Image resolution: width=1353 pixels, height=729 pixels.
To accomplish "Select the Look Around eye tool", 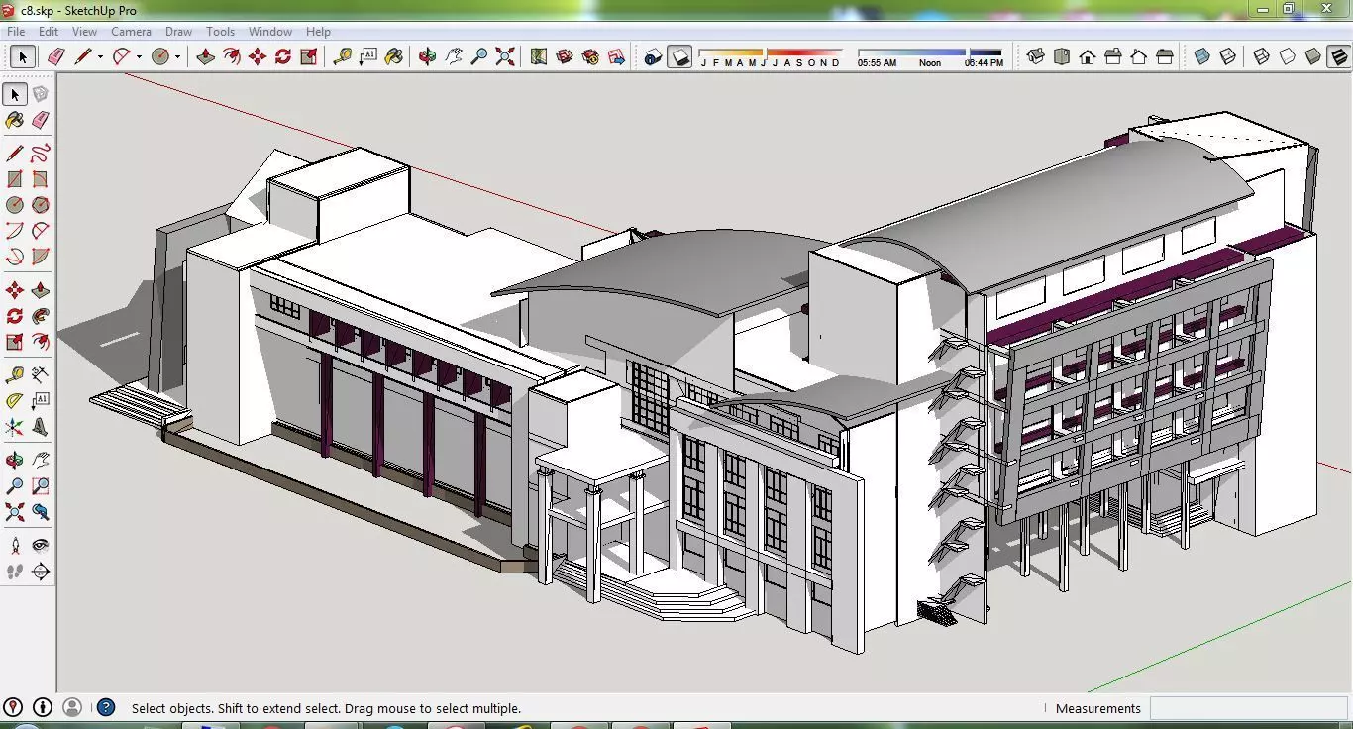I will [x=40, y=545].
